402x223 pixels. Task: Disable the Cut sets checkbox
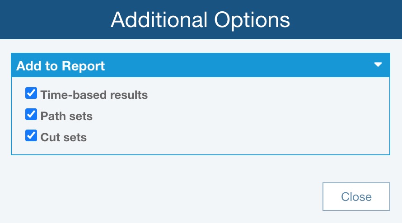point(31,136)
